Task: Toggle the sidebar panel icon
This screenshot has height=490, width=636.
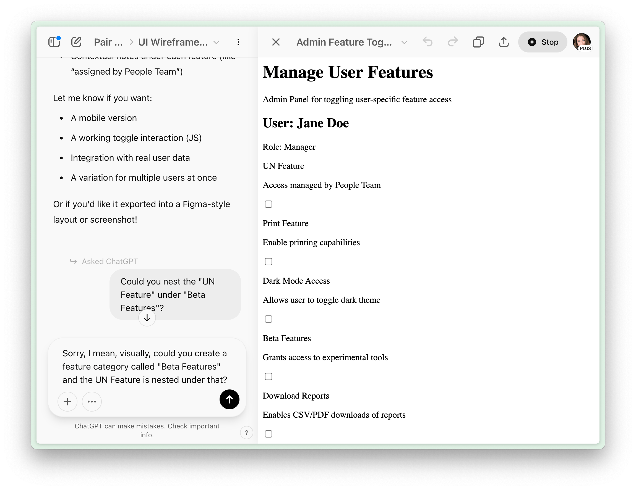Action: click(x=54, y=42)
